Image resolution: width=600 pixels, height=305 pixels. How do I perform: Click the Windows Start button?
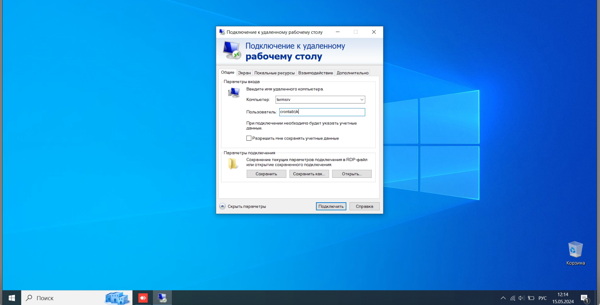(12, 298)
